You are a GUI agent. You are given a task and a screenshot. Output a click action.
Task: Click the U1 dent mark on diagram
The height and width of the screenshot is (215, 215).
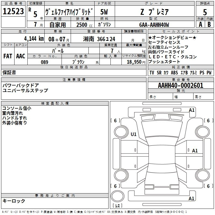pos(134,134)
